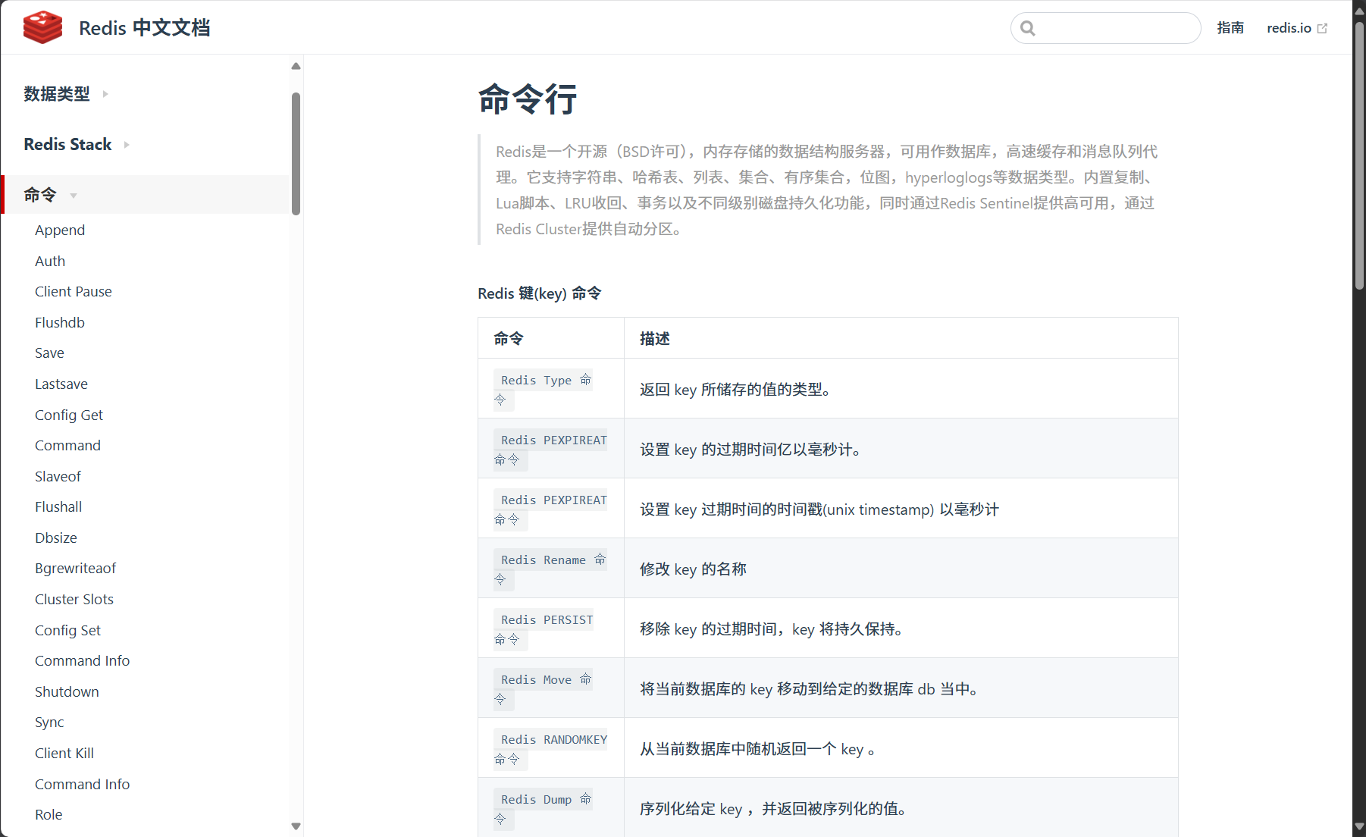Open the Append command page
The width and height of the screenshot is (1366, 837).
coord(60,230)
